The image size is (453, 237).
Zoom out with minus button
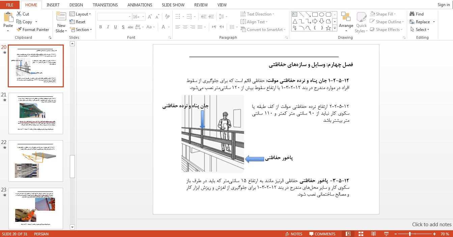[395, 234]
